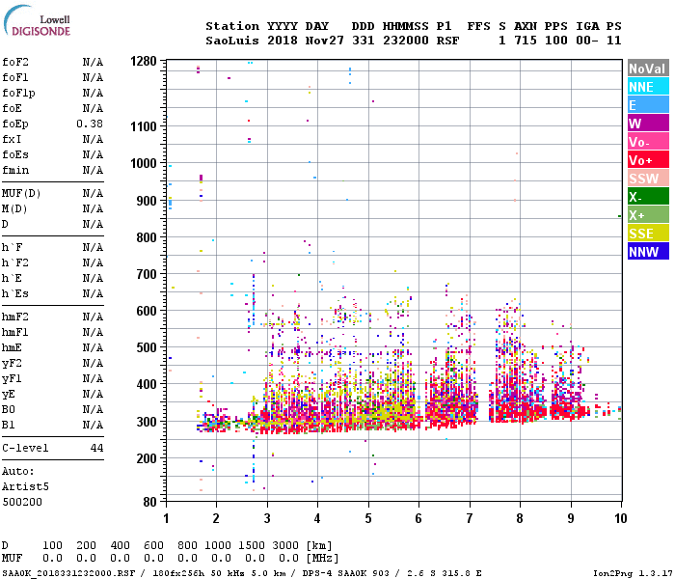The width and height of the screenshot is (675, 579).
Task: Click the h`F parameter label
Action: pos(12,247)
